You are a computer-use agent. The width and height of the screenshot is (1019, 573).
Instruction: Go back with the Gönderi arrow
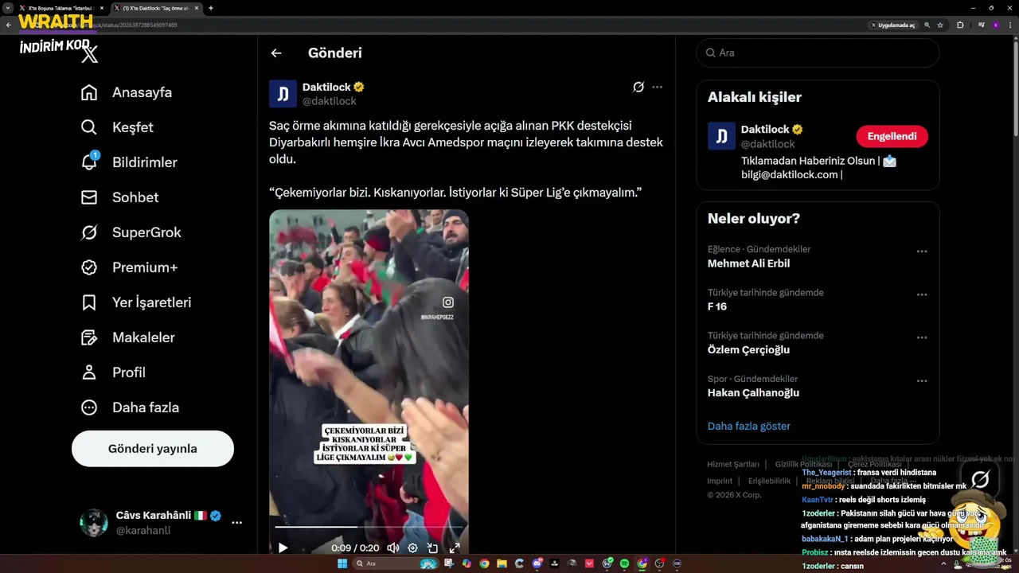coord(276,53)
